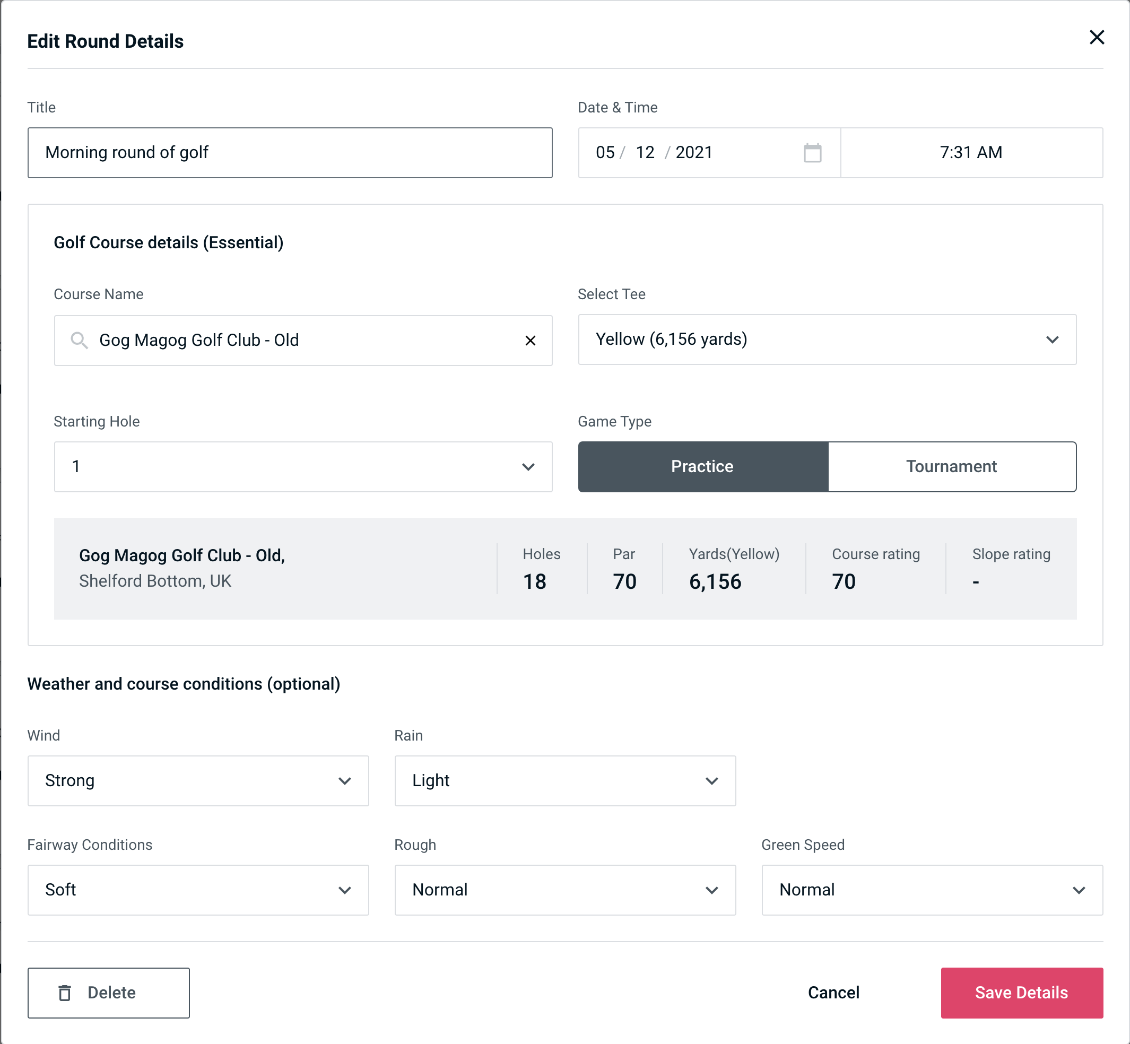Click the search icon in Course Name field

pos(79,340)
